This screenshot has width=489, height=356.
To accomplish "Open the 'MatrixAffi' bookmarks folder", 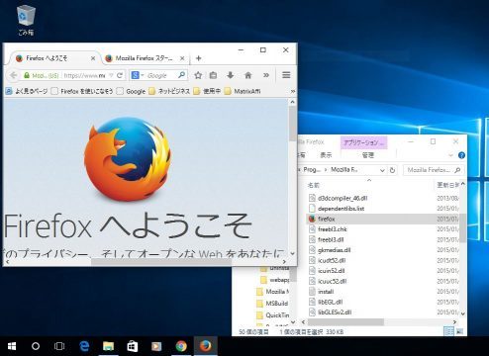I will click(x=243, y=91).
